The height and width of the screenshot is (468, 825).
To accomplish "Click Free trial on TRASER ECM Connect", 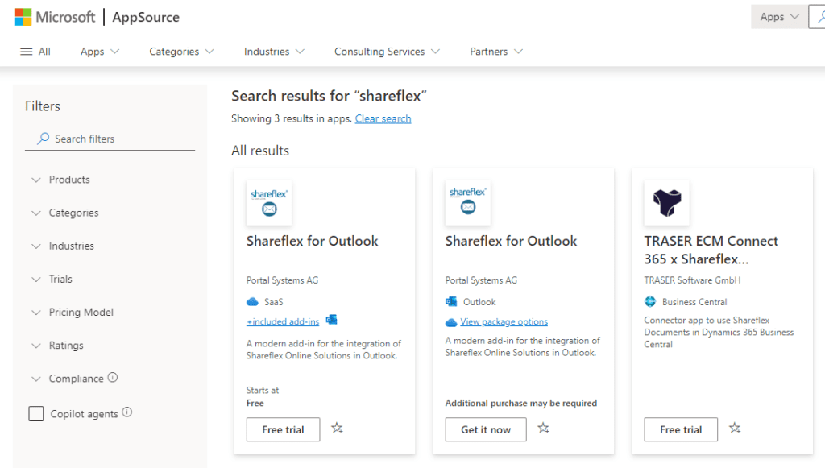I will [681, 429].
